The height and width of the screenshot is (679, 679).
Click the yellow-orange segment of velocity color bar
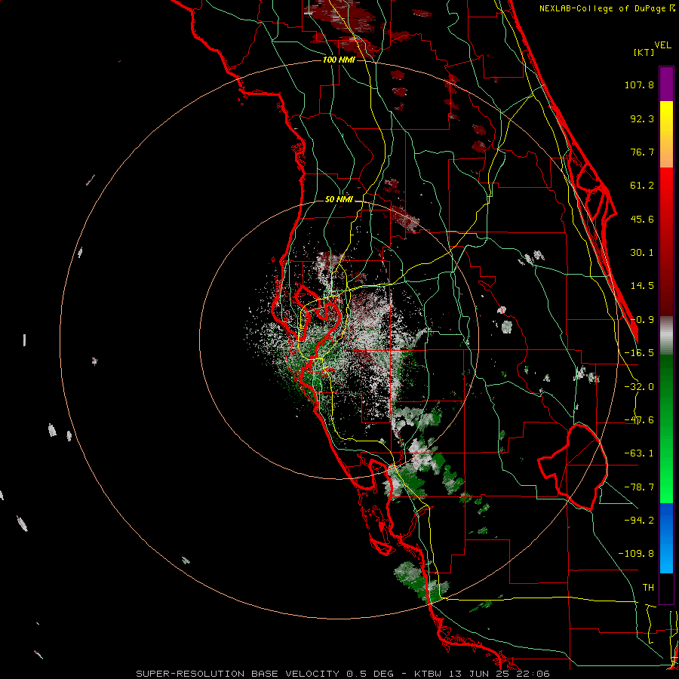(x=666, y=134)
